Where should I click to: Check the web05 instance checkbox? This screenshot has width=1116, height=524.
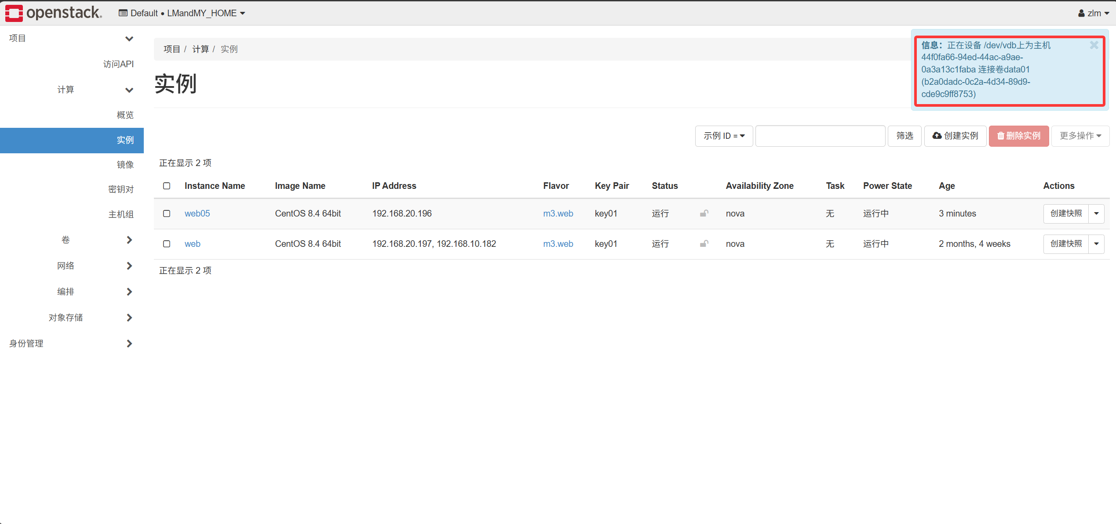click(167, 213)
